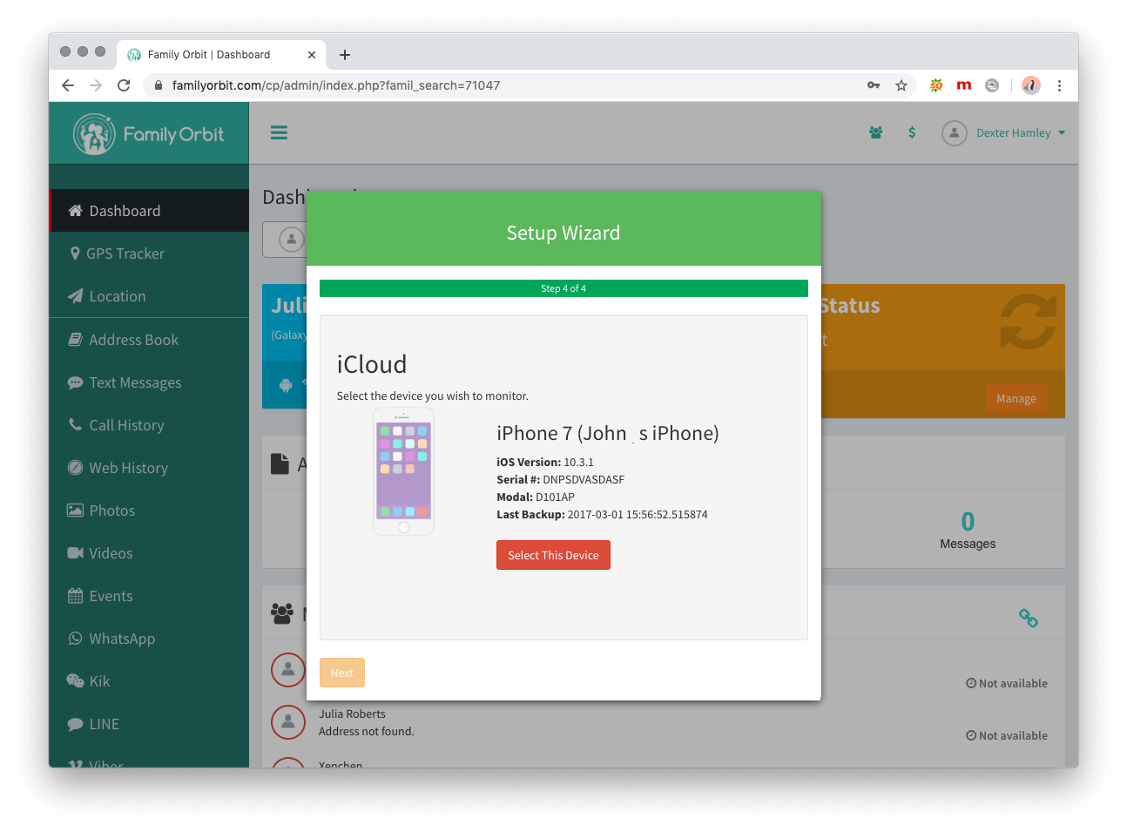Open the family members group icon

pyautogui.click(x=875, y=132)
